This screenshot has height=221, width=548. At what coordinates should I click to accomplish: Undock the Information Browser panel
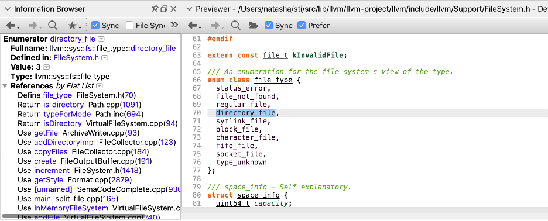click(x=164, y=9)
